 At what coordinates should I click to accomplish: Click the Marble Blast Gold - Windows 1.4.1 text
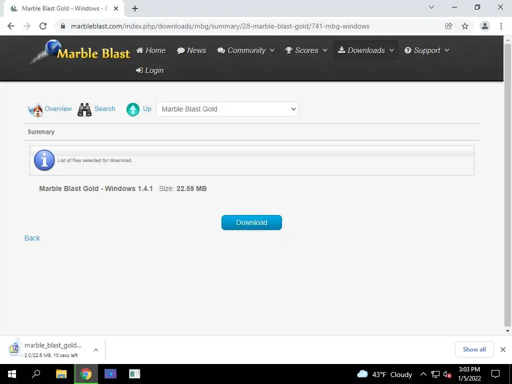[x=96, y=188]
